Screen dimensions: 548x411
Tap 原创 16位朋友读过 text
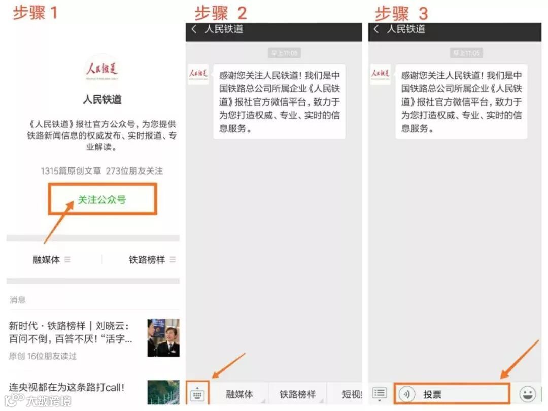tap(43, 356)
